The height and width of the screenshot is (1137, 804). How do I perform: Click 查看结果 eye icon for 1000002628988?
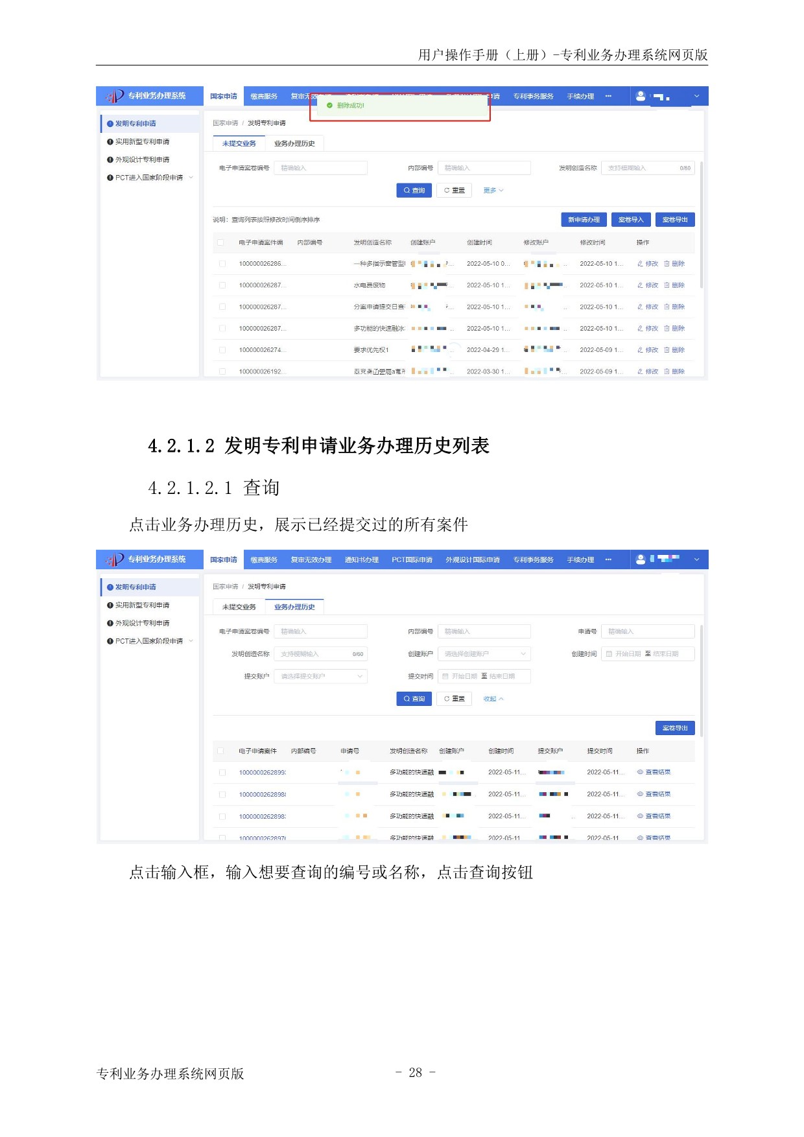click(640, 795)
